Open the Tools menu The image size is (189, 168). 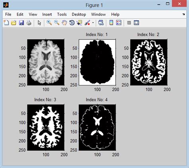[x=62, y=14]
